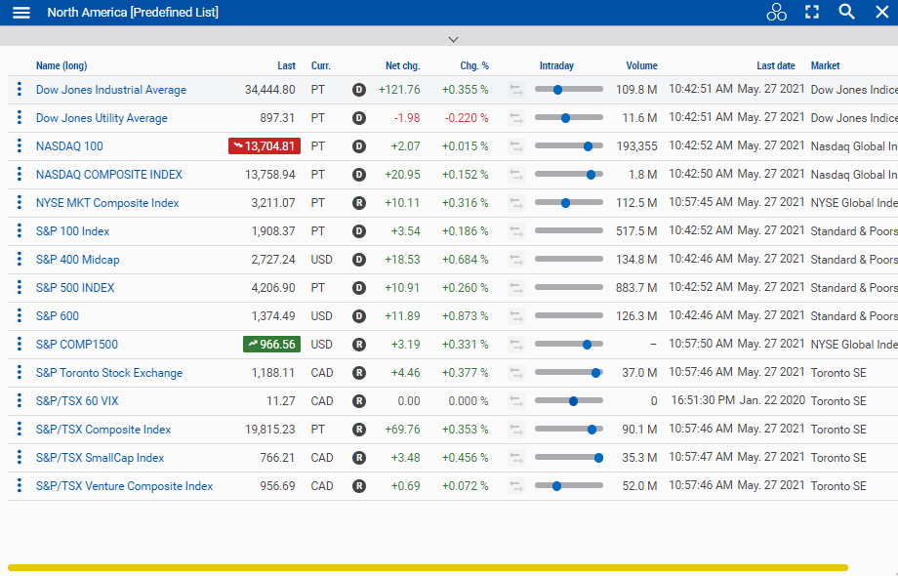The image size is (898, 576).
Task: Open row menu for Dow Jones Industrial Average
Action: (x=20, y=89)
